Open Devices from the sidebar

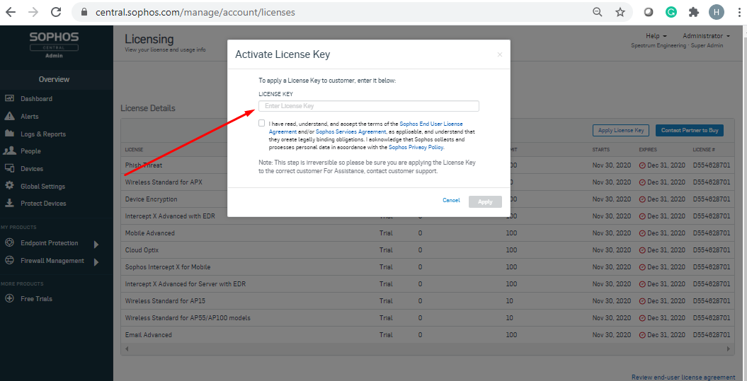(31, 169)
